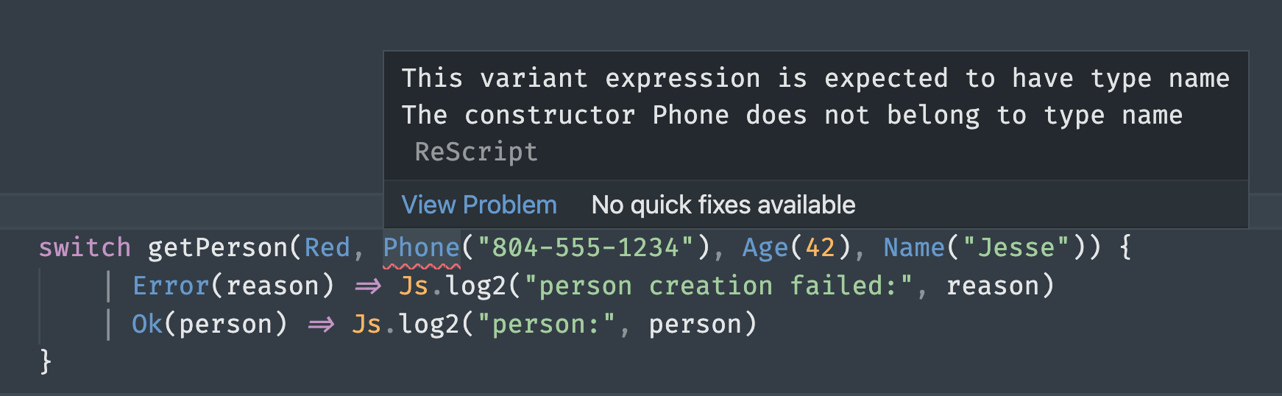
Task: Click the Age constructor
Action: (x=765, y=247)
